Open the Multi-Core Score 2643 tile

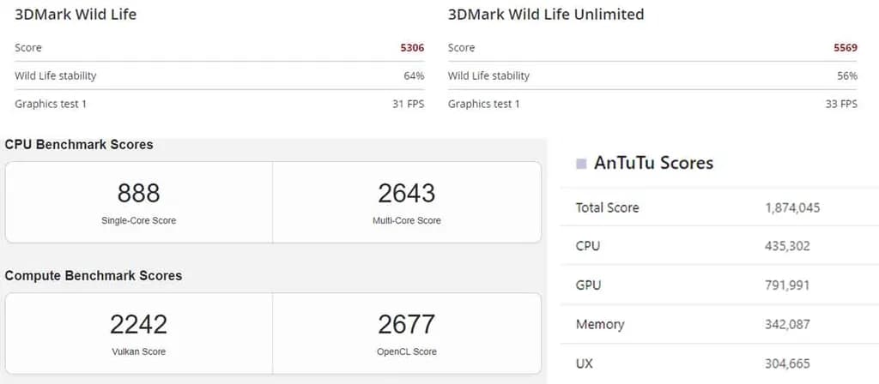407,201
